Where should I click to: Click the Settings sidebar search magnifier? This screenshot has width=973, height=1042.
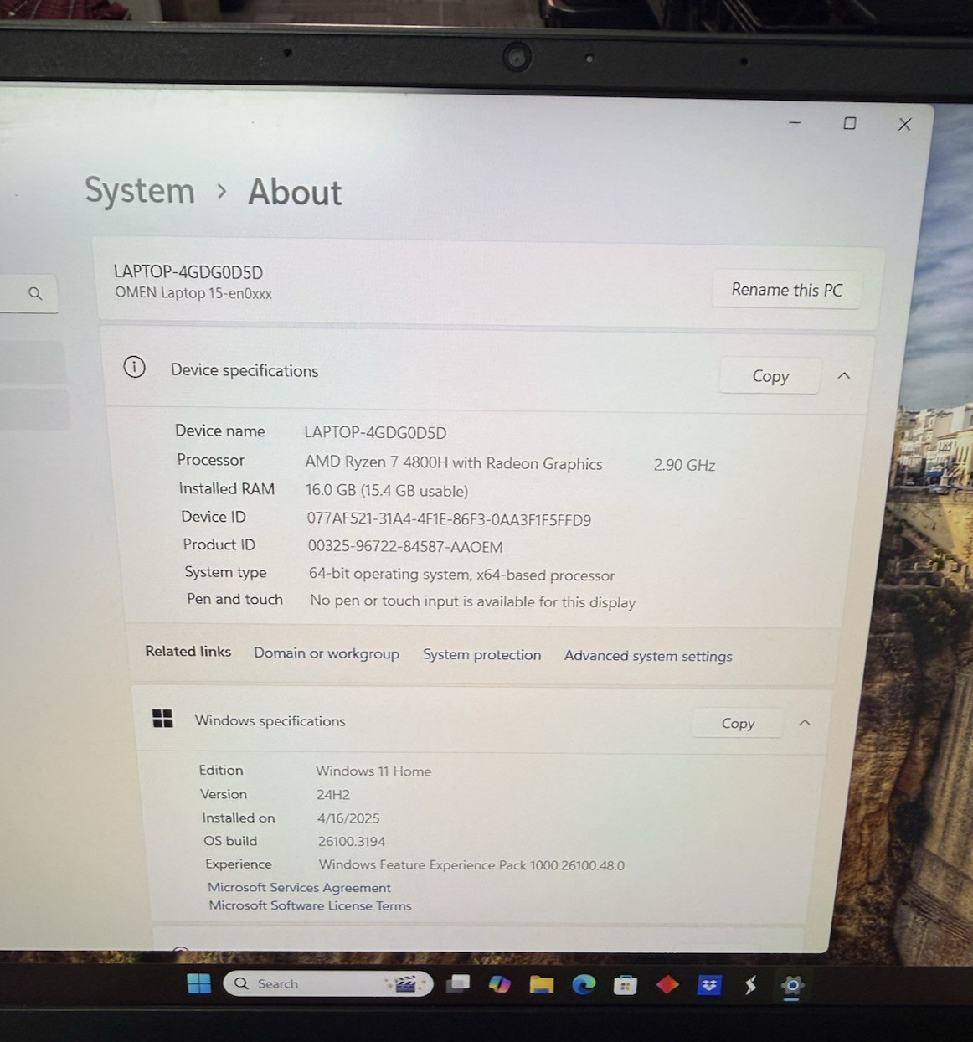35,293
